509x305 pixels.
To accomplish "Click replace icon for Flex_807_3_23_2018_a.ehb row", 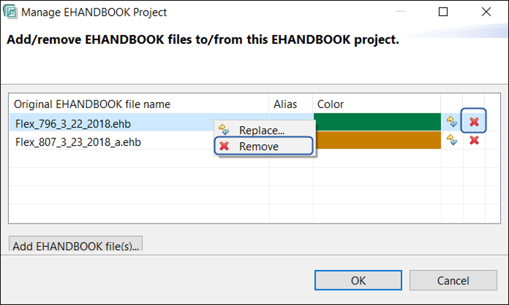I will 452,140.
